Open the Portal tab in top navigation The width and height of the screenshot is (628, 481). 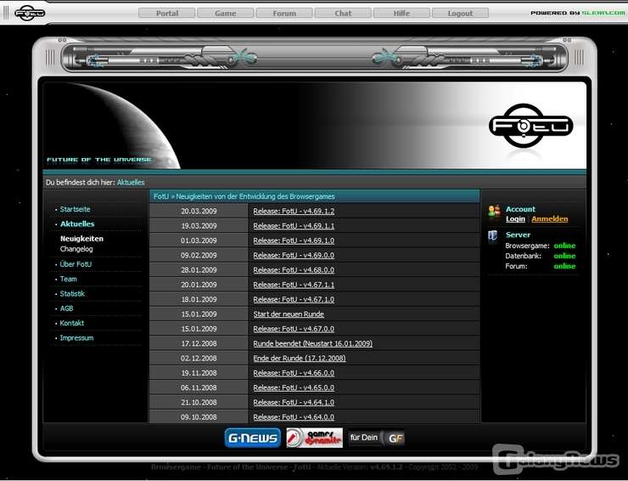coord(167,14)
